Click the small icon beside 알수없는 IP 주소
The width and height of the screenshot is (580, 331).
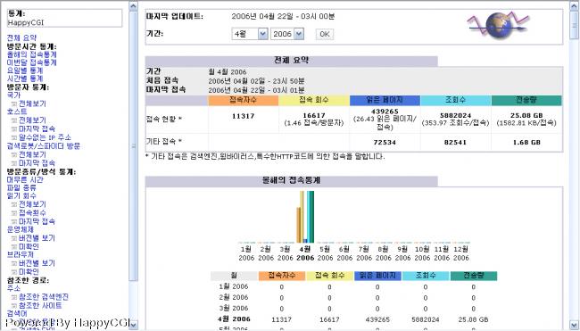click(14, 137)
